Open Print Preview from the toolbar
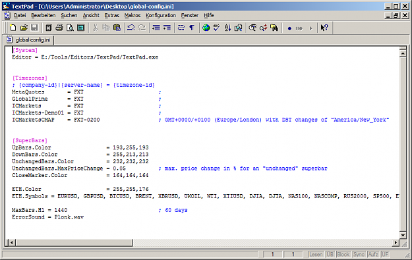Viewport: 412px width, 260px height. (x=70, y=28)
